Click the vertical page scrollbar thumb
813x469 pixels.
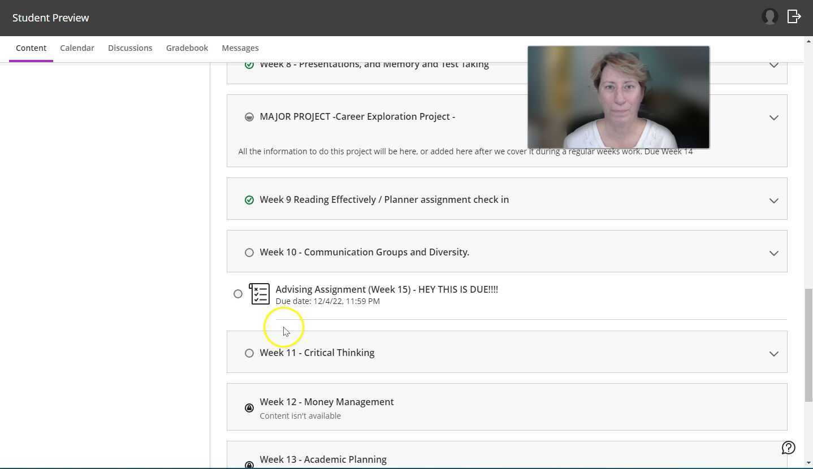[x=808, y=345]
